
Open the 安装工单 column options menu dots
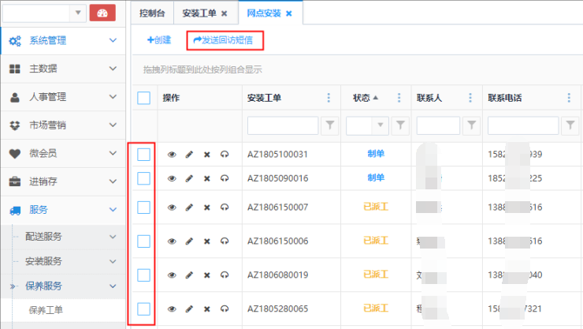(329, 99)
